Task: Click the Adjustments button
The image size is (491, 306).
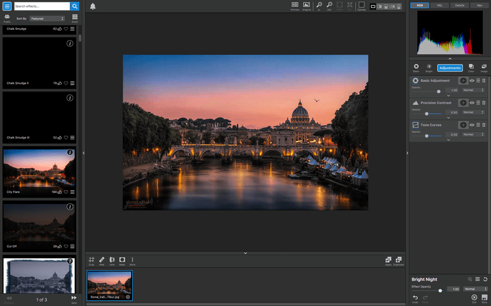Action: tap(450, 68)
